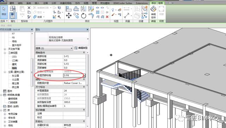Switch to the Extensions ribbon tab
226x128 pixels.
142,3
